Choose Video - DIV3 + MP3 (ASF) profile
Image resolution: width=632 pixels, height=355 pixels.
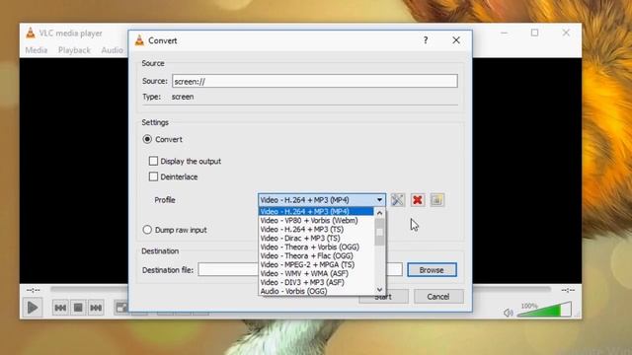point(316,282)
